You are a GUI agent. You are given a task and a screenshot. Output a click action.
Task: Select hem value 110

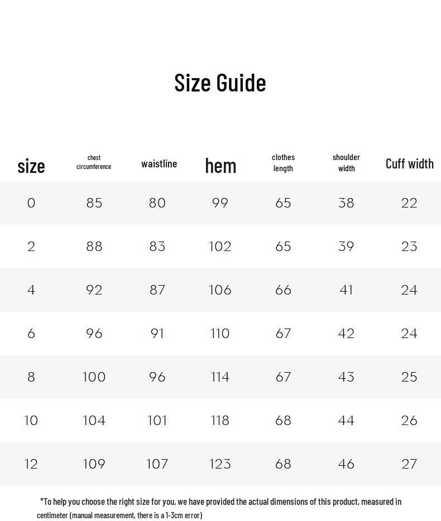click(x=220, y=334)
